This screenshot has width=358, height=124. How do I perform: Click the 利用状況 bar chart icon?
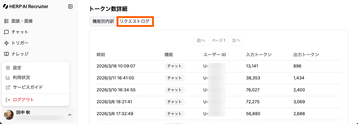click(8, 78)
